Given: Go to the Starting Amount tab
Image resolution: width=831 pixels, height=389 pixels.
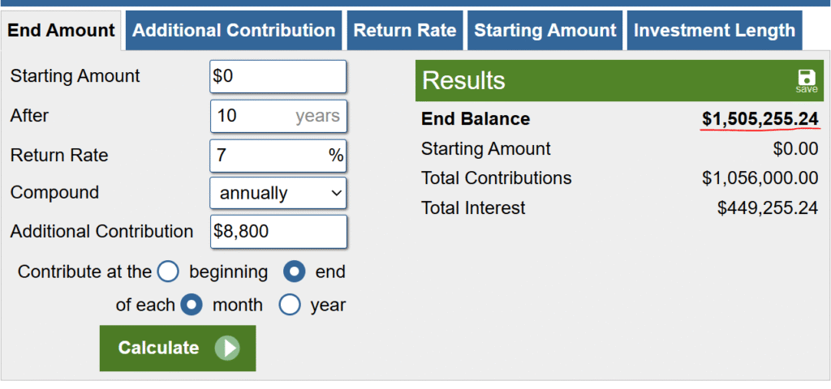Looking at the screenshot, I should (545, 31).
